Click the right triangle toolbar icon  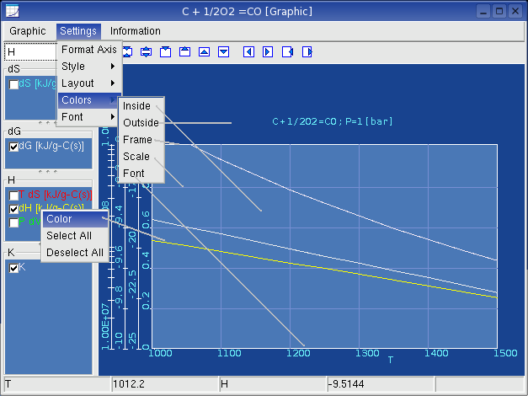[x=268, y=52]
